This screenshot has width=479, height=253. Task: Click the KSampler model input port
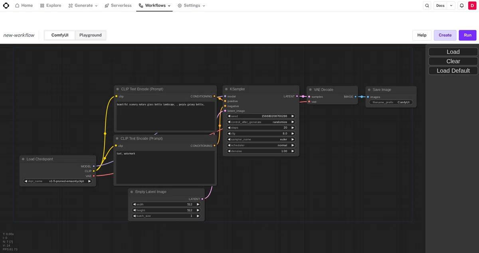(x=225, y=96)
